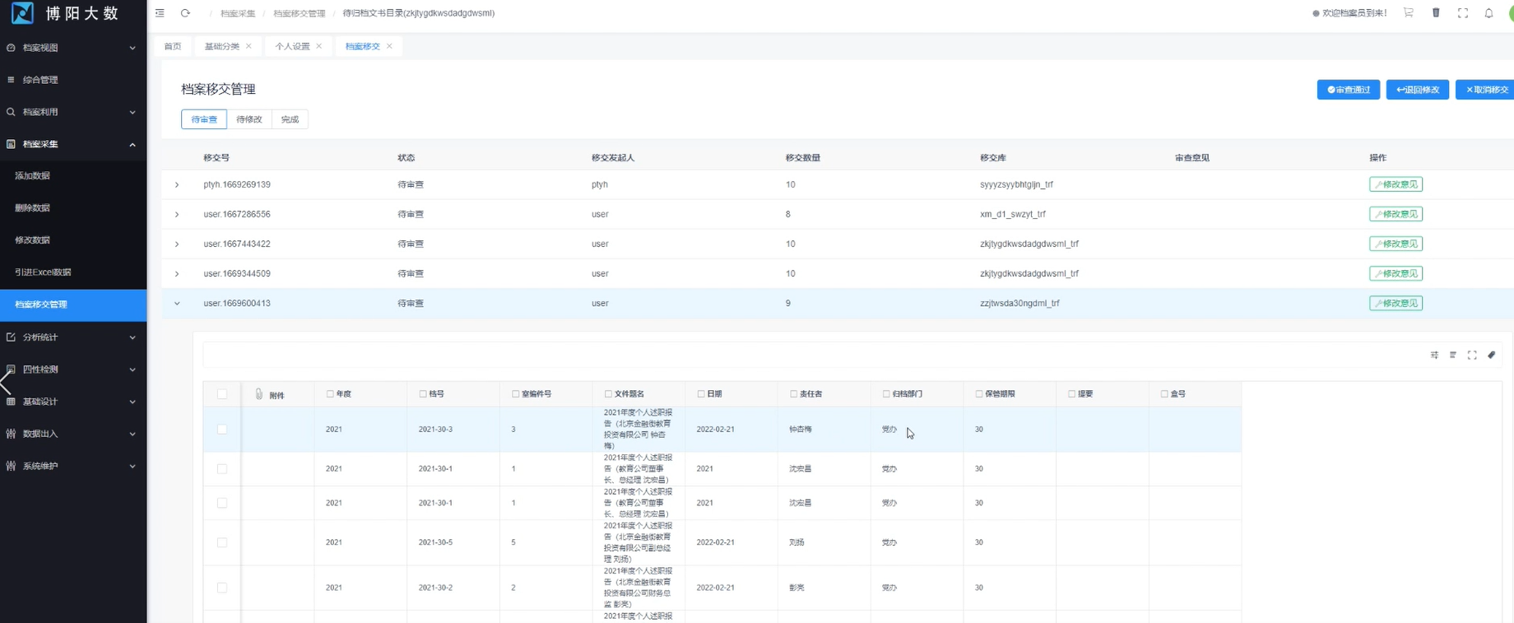Close the 个人设置 tab
The image size is (1514, 623).
click(319, 46)
